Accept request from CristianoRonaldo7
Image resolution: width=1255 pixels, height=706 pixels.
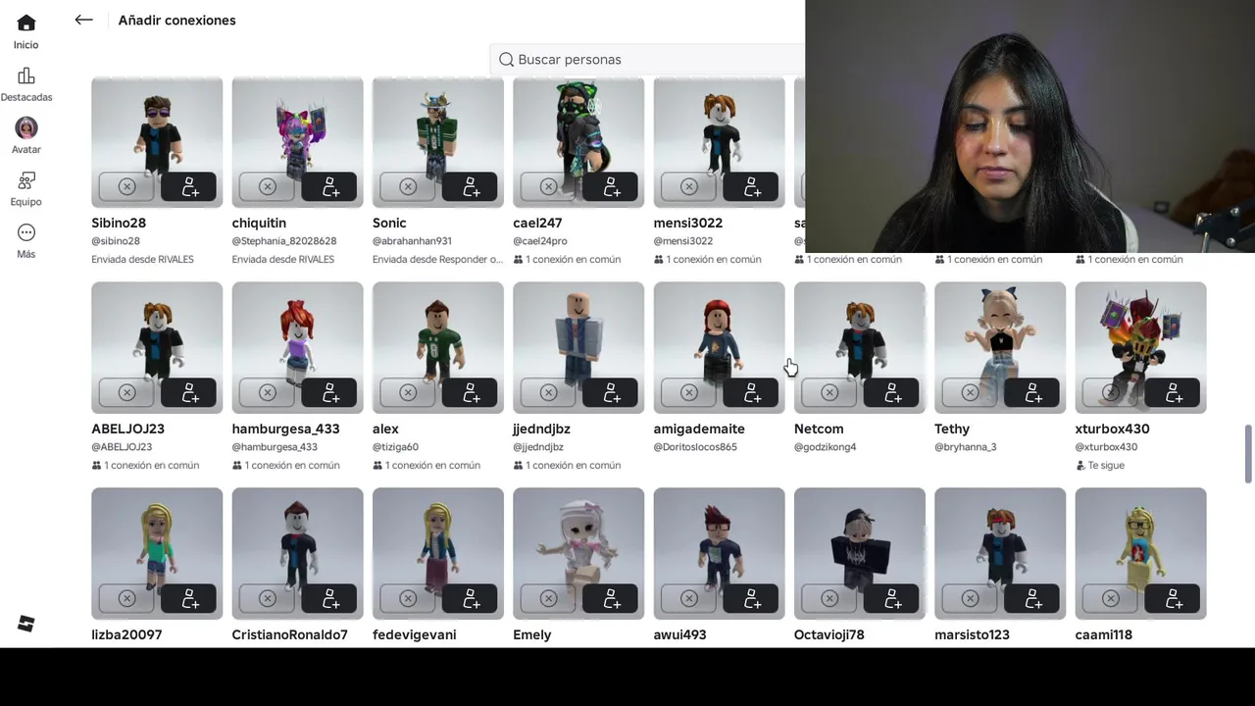point(328,598)
